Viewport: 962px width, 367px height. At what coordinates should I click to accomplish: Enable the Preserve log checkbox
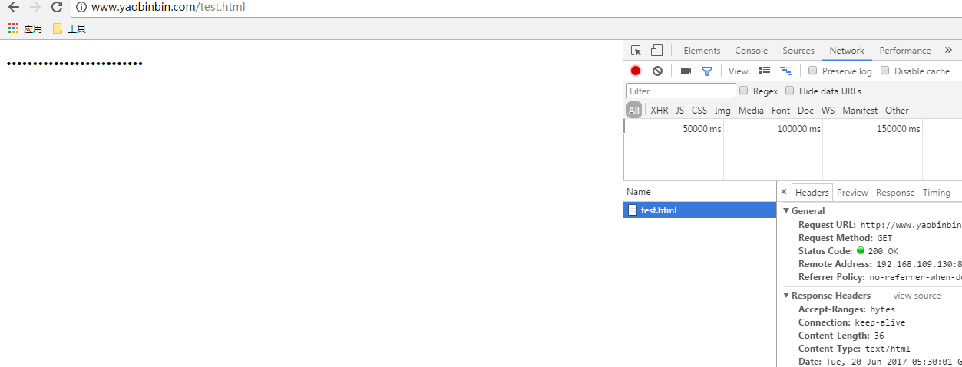coord(813,71)
